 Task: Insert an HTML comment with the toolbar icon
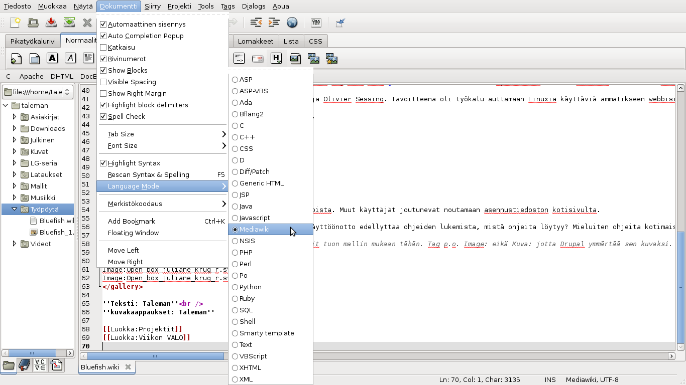[x=240, y=59]
